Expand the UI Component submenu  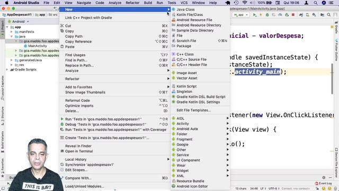pos(227,160)
